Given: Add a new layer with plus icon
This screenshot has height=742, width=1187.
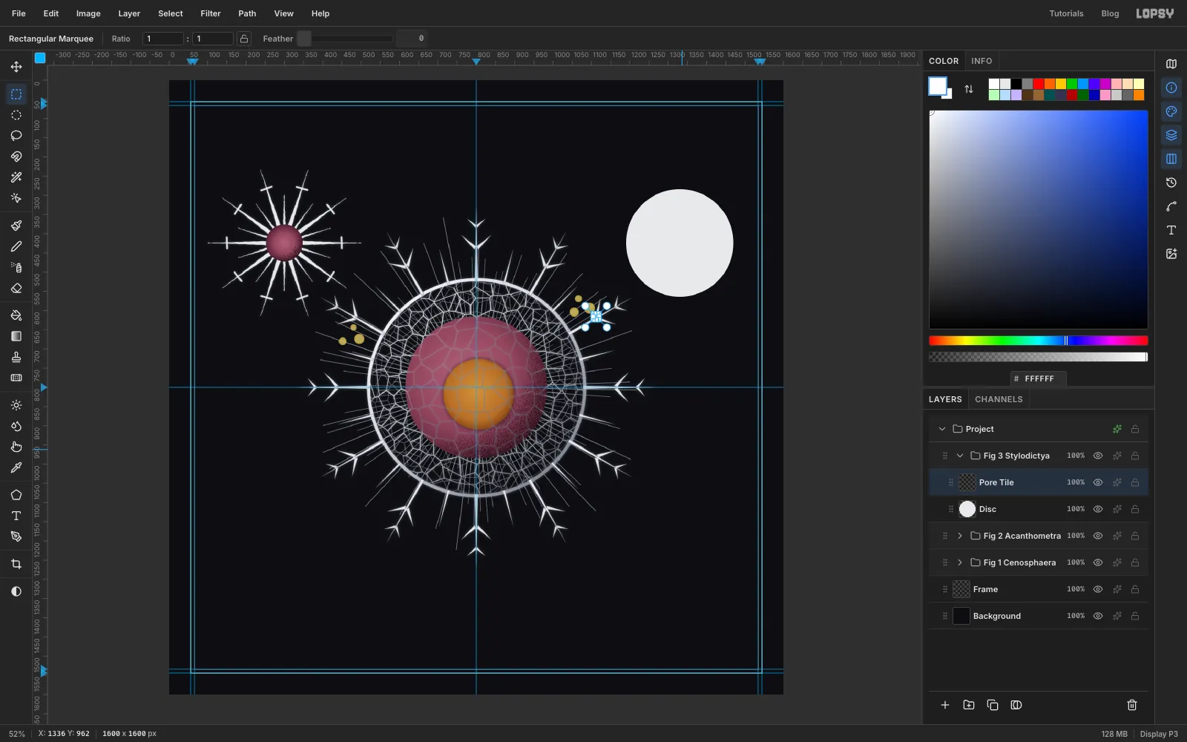Looking at the screenshot, I should 945,705.
